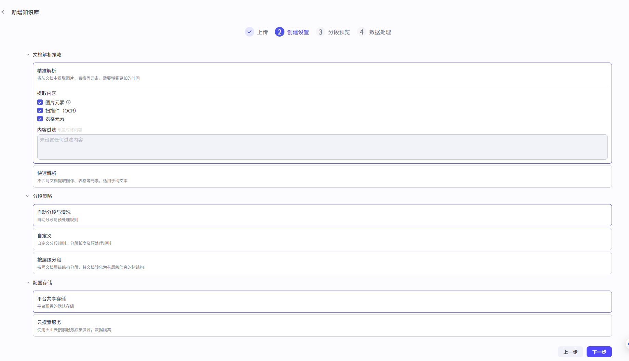Click the description 不会对文档提取图像、表格等元素，适用于纯文本
The width and height of the screenshot is (629, 361).
click(82, 180)
